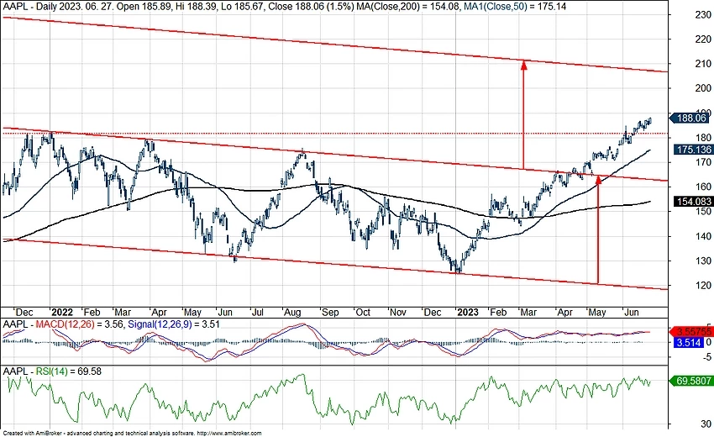Click the Lo 185.67 header value
The width and height of the screenshot is (714, 437).
(242, 7)
